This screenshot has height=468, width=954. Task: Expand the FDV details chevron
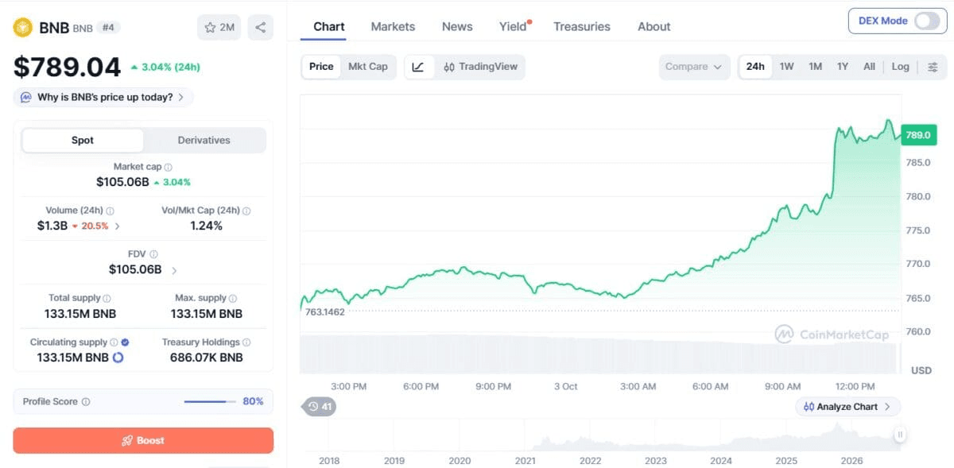point(174,270)
